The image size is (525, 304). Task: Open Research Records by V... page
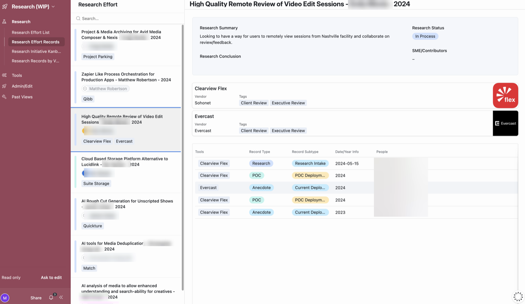35,61
